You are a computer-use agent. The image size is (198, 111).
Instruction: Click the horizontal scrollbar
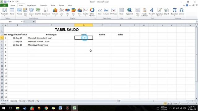pyautogui.click(x=153, y=101)
